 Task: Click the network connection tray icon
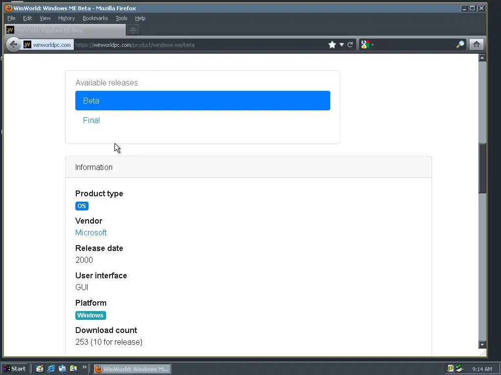(x=459, y=368)
